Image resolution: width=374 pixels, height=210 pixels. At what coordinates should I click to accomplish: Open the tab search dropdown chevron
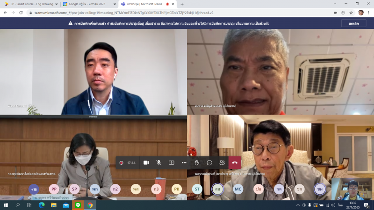[x=335, y=4]
